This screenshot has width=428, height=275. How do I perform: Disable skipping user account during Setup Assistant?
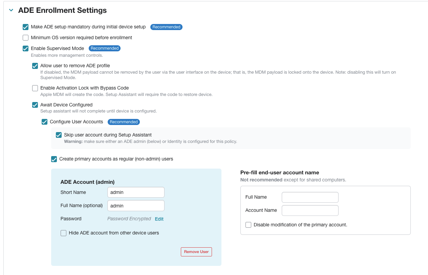[59, 135]
